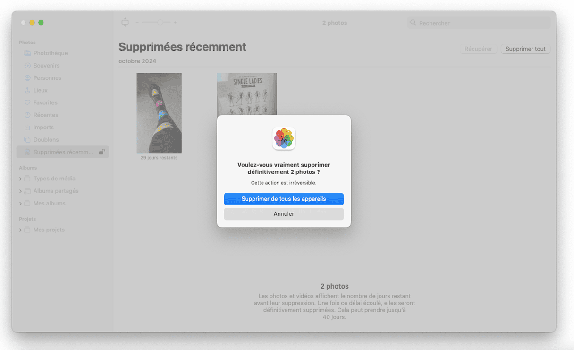Click the 29 jours restants caption
The image size is (574, 350).
159,158
